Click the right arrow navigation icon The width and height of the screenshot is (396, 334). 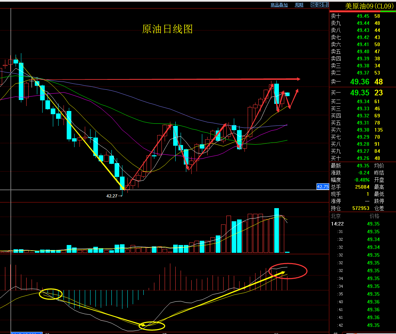click(319, 5)
